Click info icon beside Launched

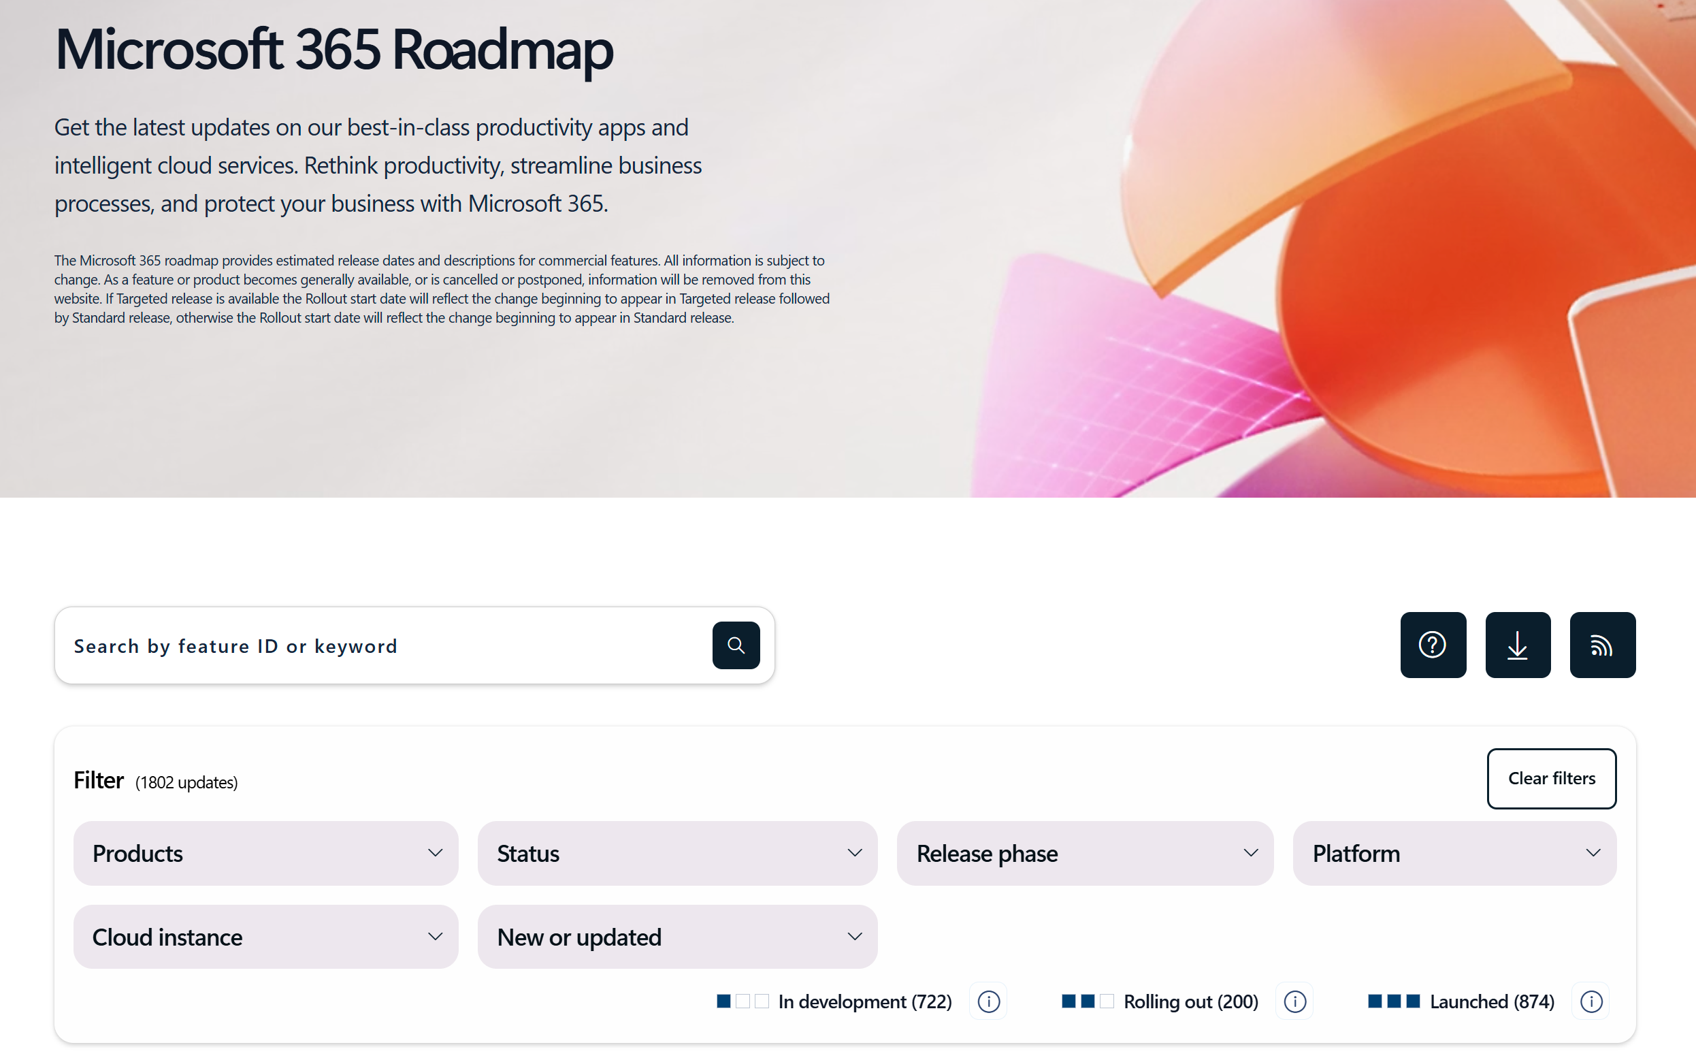click(1591, 1001)
